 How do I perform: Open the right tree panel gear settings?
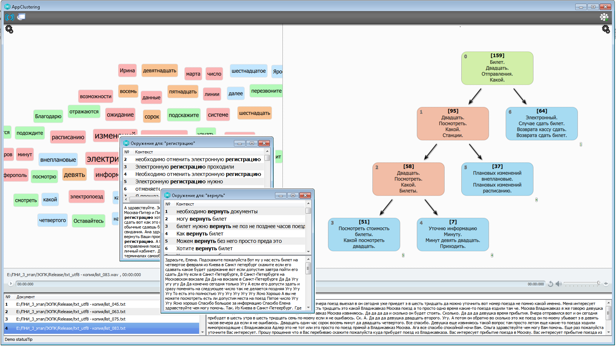(606, 29)
